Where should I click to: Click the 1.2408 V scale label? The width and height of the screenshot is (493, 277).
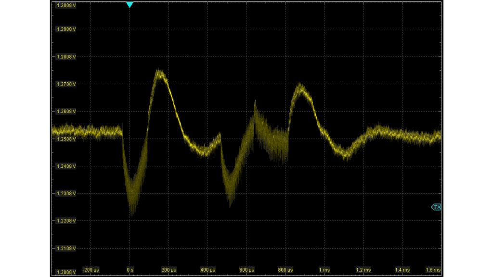tap(66, 166)
